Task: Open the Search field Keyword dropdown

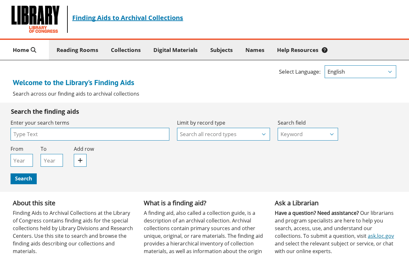Action: click(x=308, y=134)
